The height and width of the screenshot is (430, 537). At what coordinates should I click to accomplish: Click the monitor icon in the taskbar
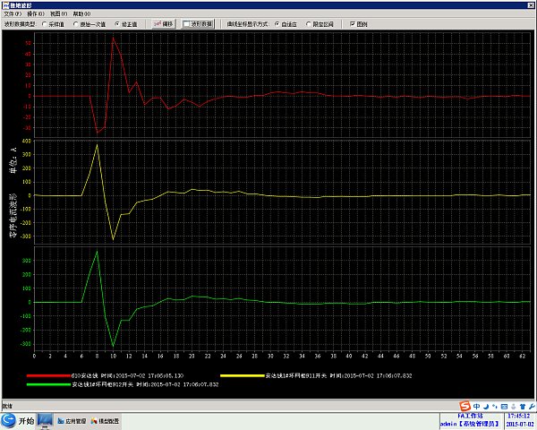point(45,421)
